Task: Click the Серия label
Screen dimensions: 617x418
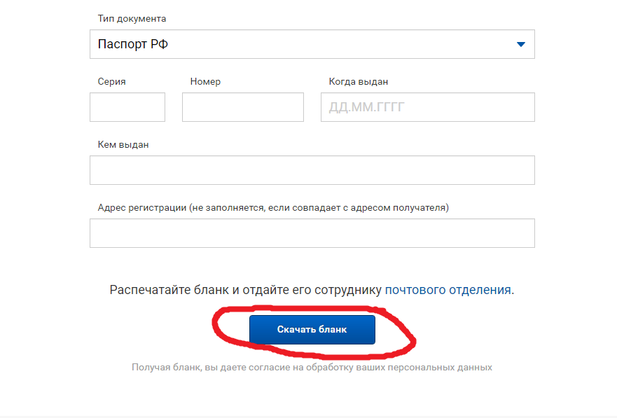Action: pyautogui.click(x=112, y=82)
